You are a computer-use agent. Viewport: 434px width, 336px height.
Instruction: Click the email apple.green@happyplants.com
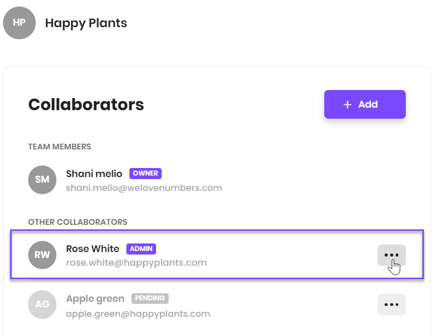138,314
